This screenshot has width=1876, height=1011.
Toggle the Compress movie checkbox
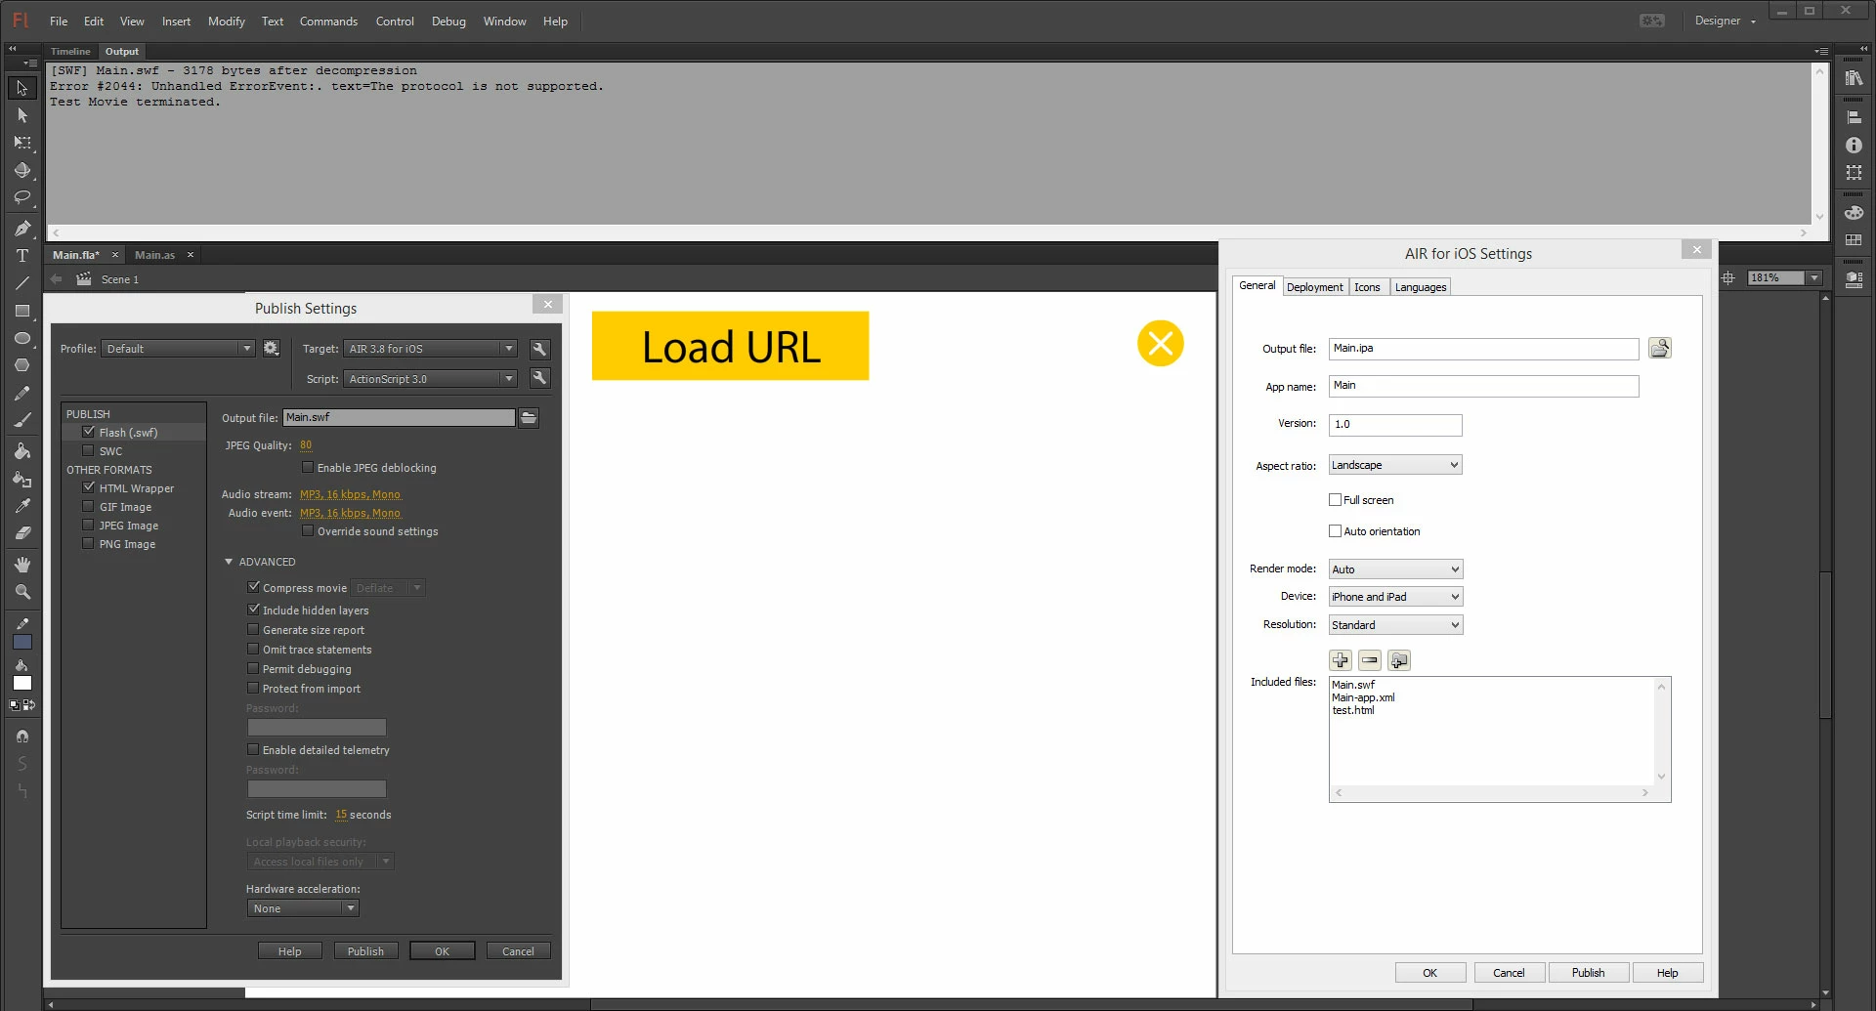[254, 587]
